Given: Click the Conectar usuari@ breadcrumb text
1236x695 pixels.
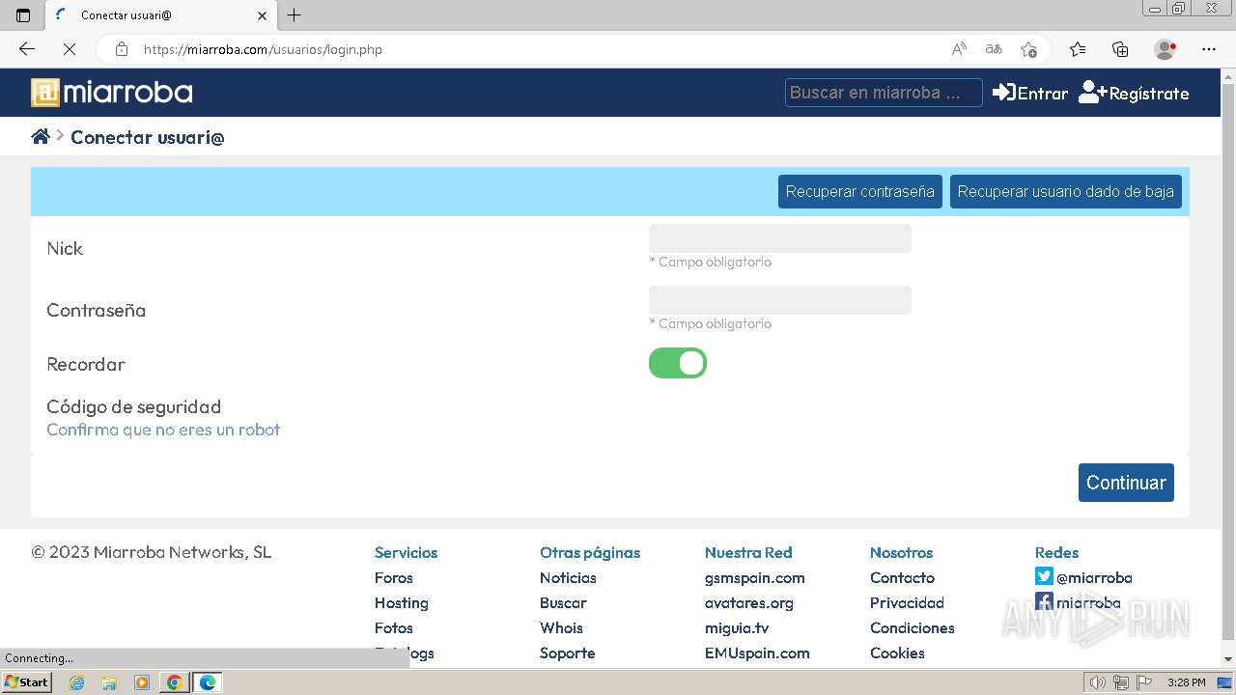Looking at the screenshot, I should point(148,137).
